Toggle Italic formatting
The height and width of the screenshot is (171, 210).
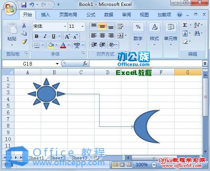click(45, 36)
